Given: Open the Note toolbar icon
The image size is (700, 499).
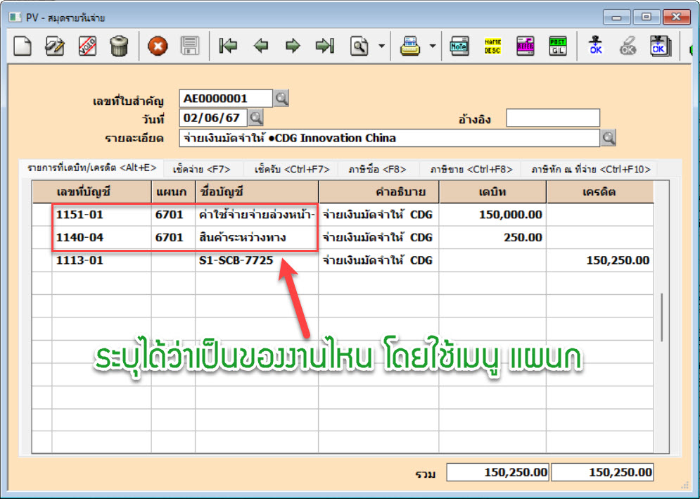Looking at the screenshot, I should 459,46.
